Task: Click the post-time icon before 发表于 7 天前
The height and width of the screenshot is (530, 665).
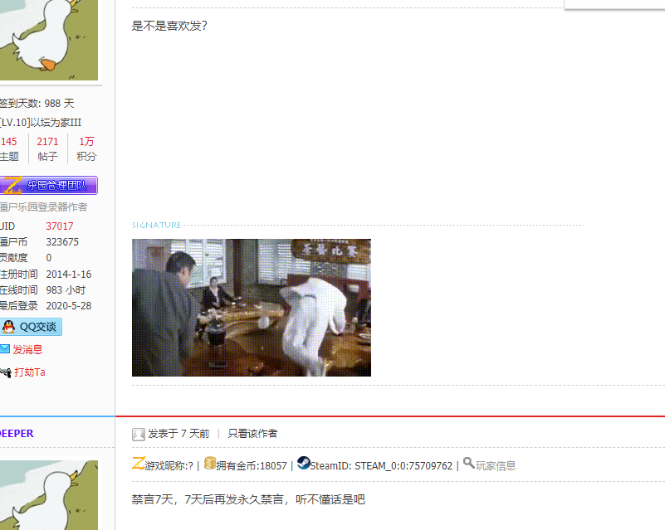Action: pos(138,434)
